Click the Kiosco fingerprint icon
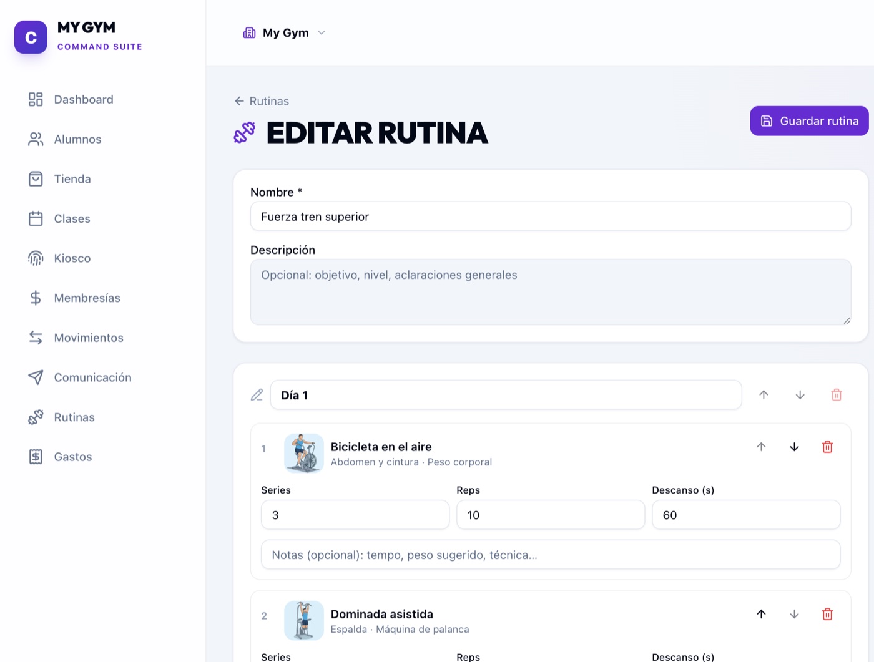Screen dimensions: 874x662 pyautogui.click(x=36, y=258)
